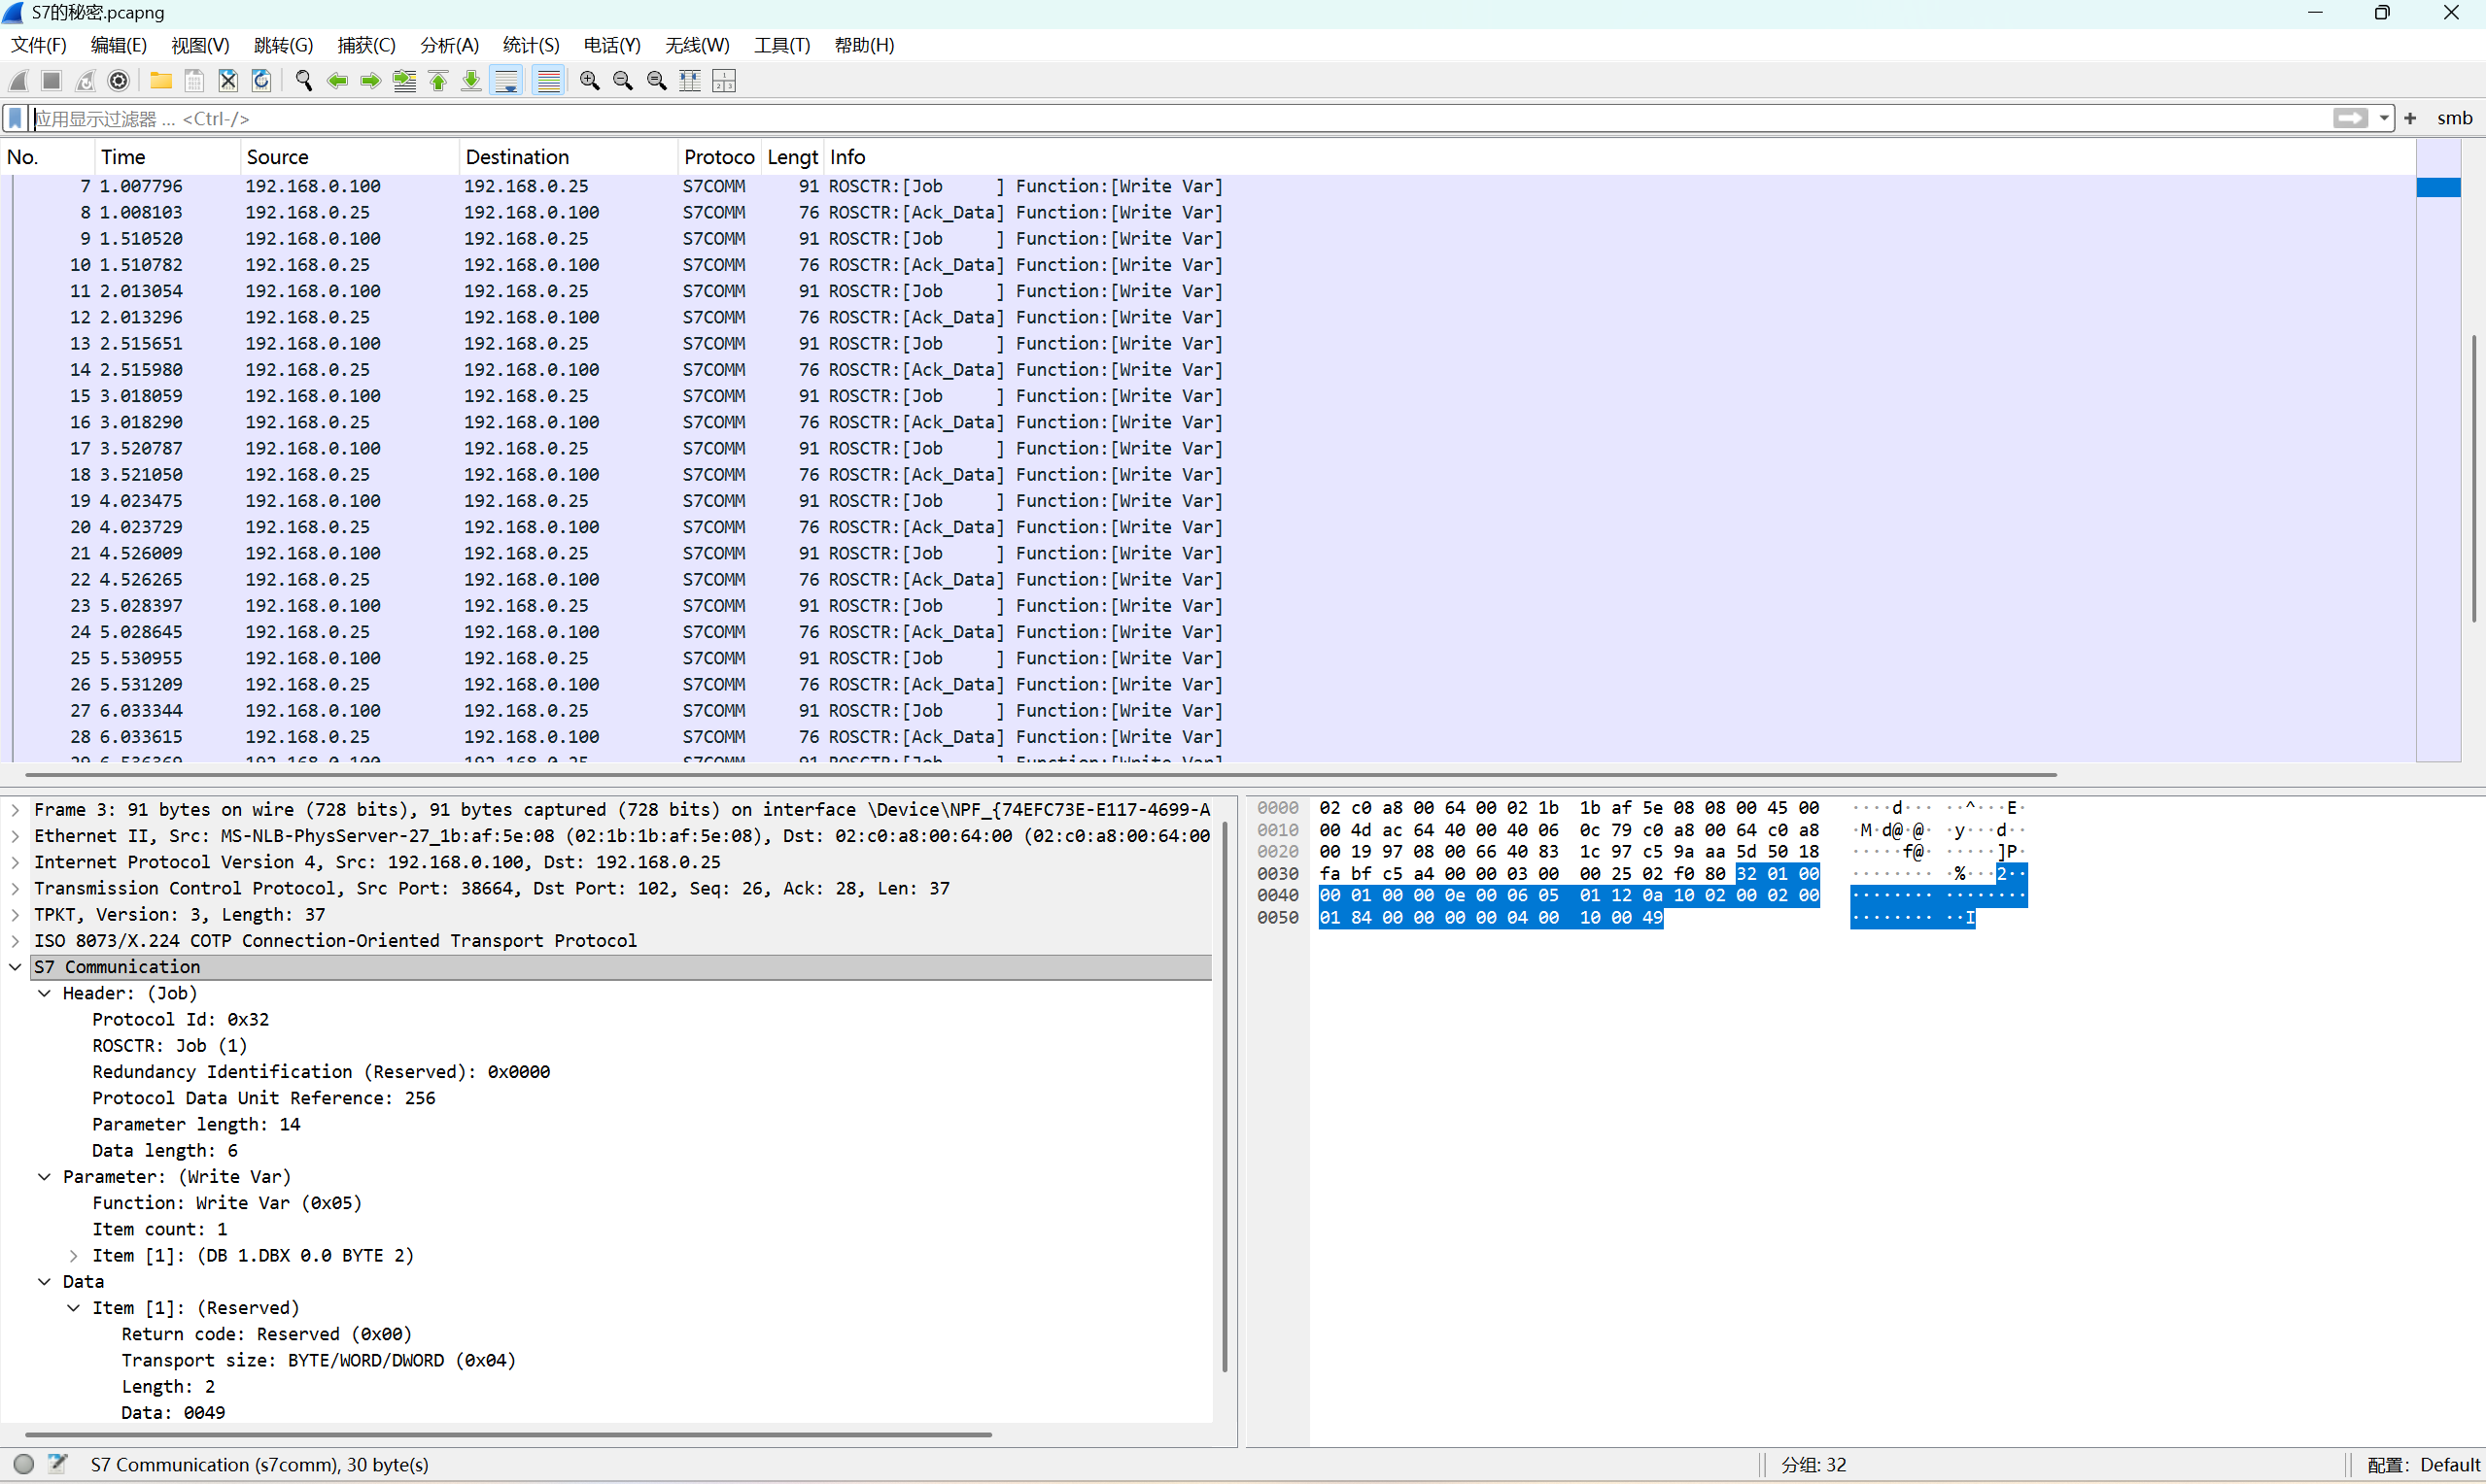Expand Item [1] DB 1.DBX parameter
This screenshot has height=1484, width=2486.
pyautogui.click(x=73, y=1256)
